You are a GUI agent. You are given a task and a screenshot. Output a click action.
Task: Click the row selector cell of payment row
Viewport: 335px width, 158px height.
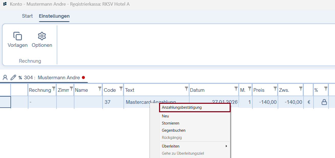[x=5, y=102]
